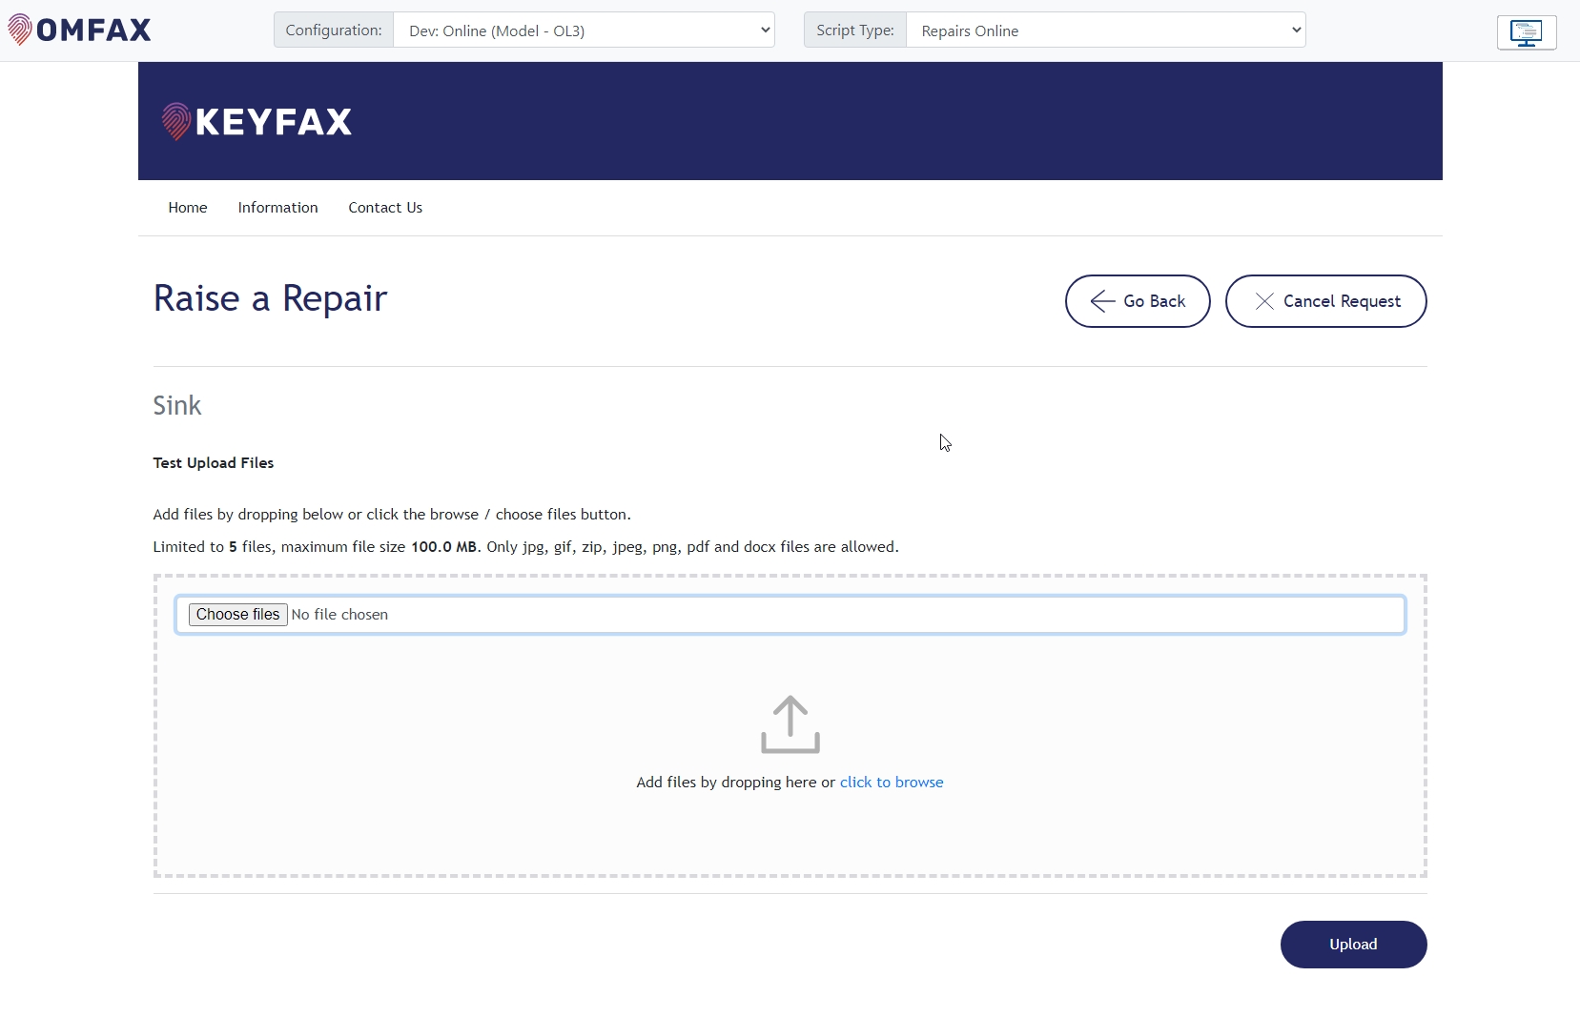The width and height of the screenshot is (1580, 1017).
Task: Click the 'Sink' section heading
Action: (177, 406)
